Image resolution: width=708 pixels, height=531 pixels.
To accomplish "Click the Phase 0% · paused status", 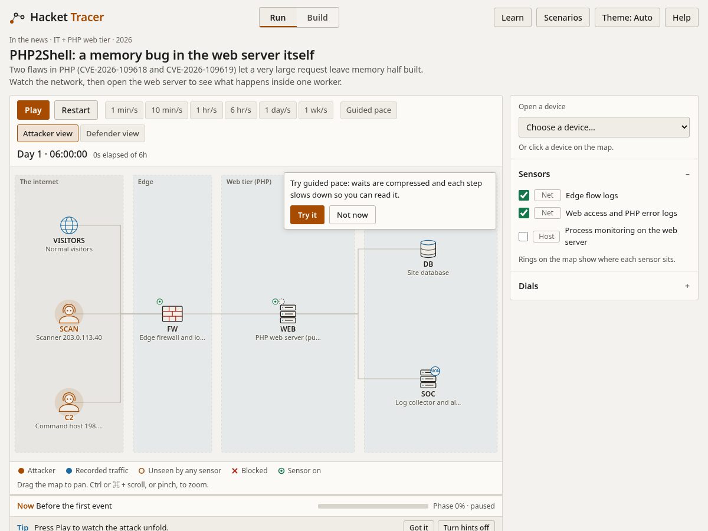I will 464,506.
